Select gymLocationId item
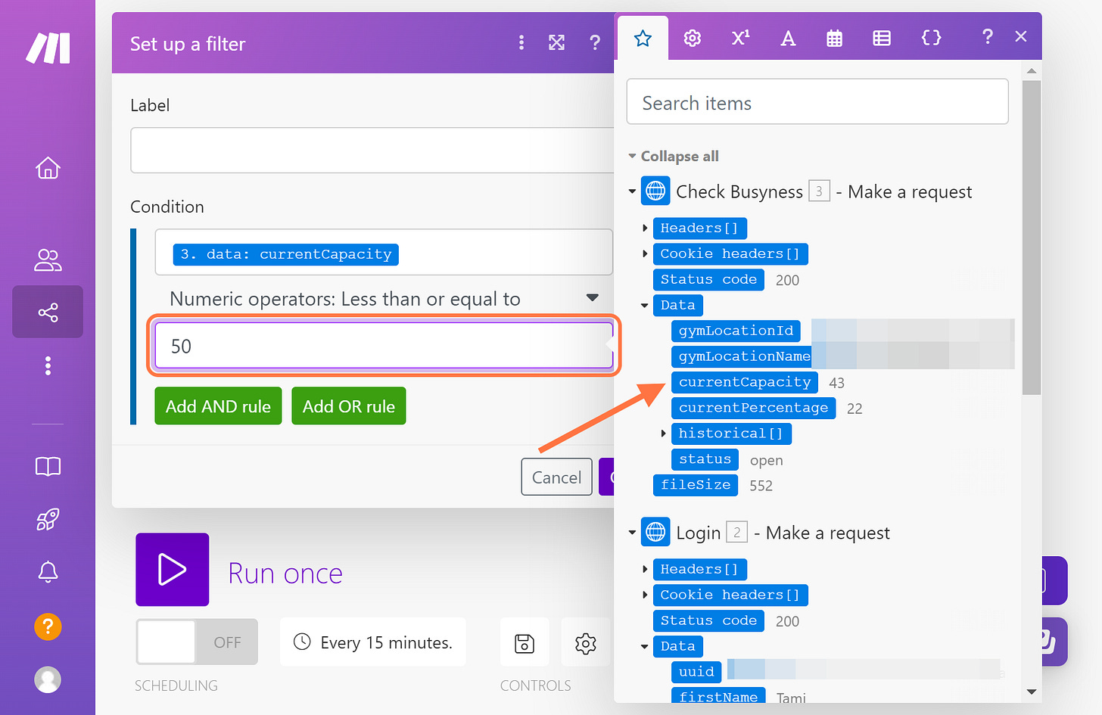 736,331
